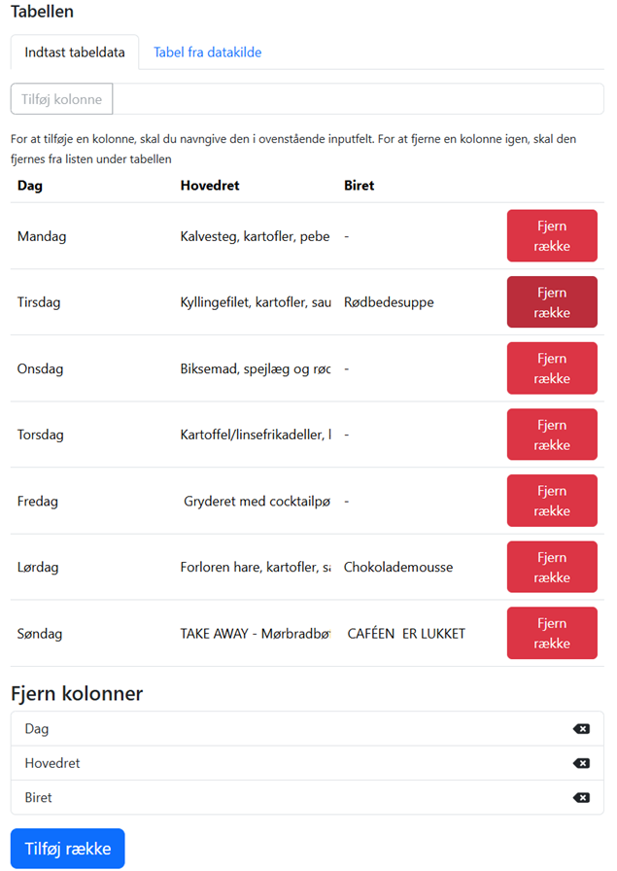This screenshot has width=617, height=871.
Task: Remove the Dag column via its X icon
Action: click(x=581, y=728)
